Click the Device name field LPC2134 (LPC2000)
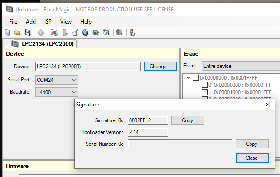The width and height of the screenshot is (280, 177). [x=88, y=67]
